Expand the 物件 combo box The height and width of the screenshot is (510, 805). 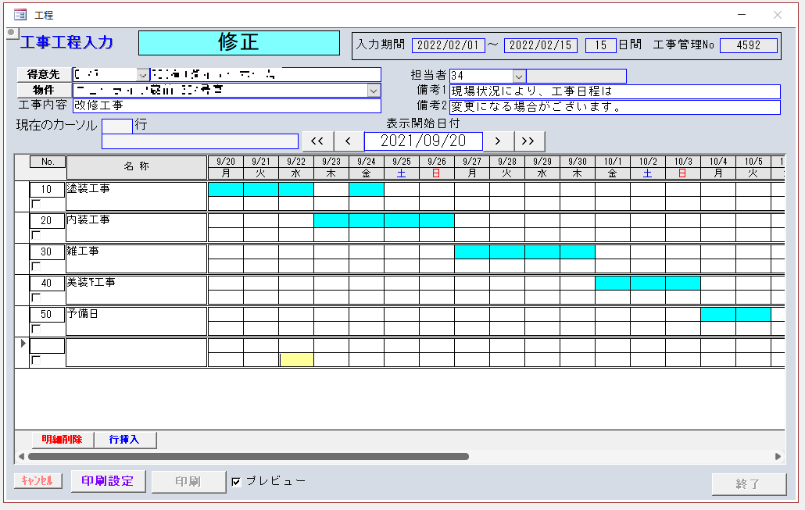(374, 91)
